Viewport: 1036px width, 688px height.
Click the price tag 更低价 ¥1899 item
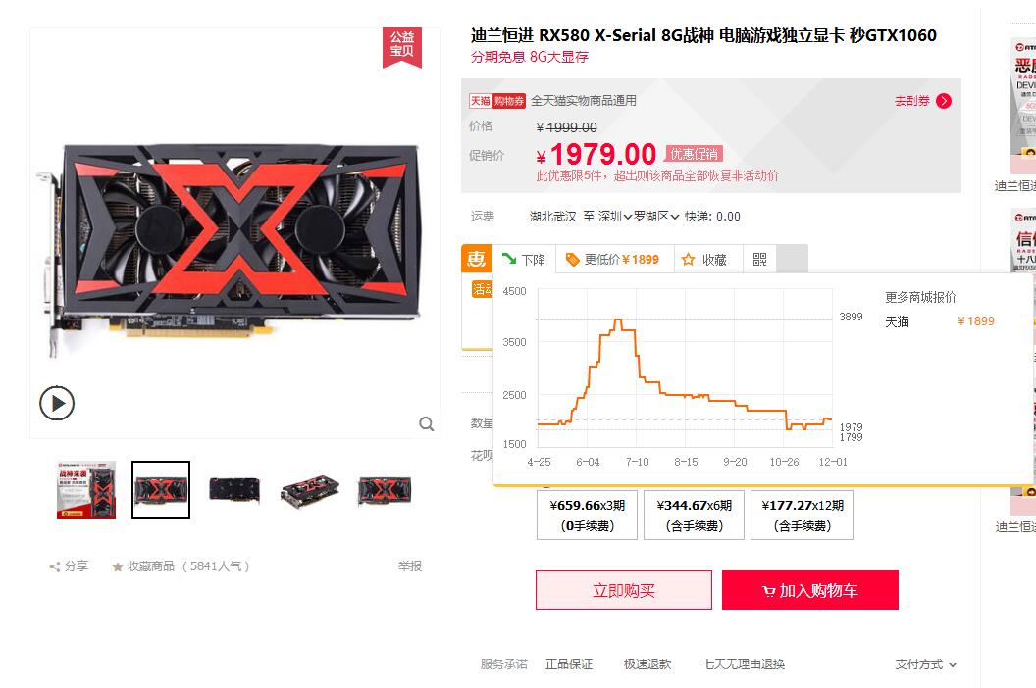pos(614,260)
